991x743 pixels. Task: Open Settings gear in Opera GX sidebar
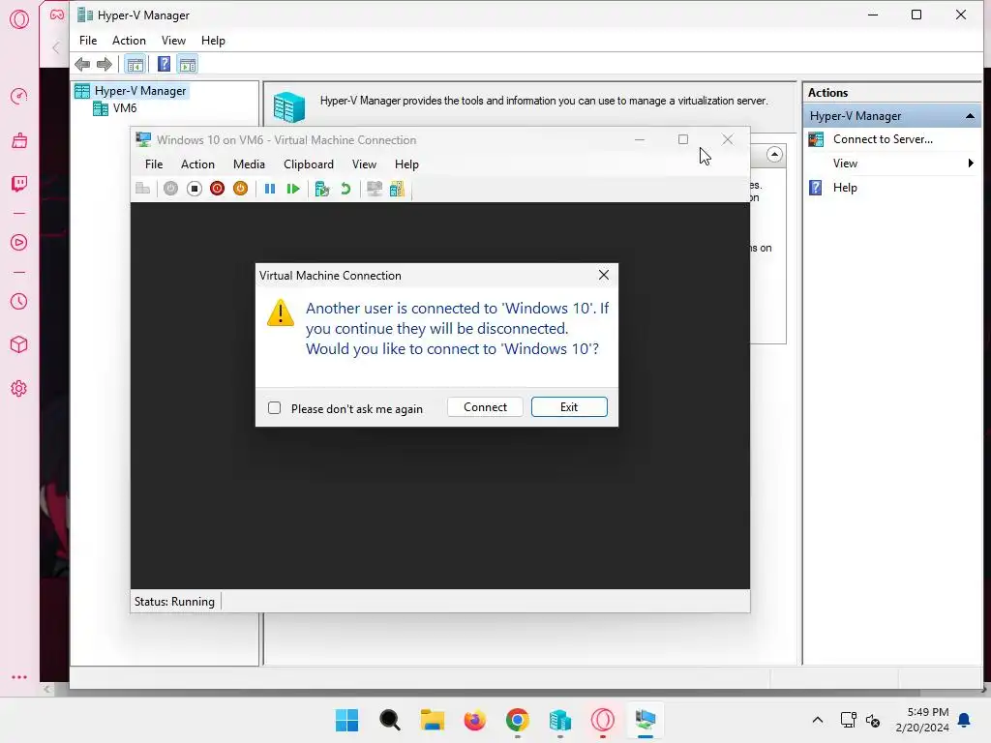tap(19, 389)
